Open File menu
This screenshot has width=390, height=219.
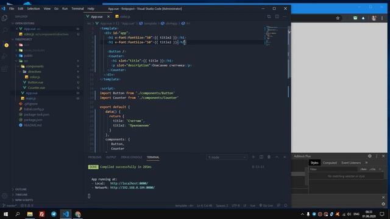(x=12, y=9)
